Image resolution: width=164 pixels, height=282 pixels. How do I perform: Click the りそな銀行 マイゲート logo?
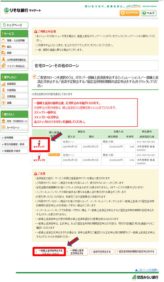pos(23,10)
